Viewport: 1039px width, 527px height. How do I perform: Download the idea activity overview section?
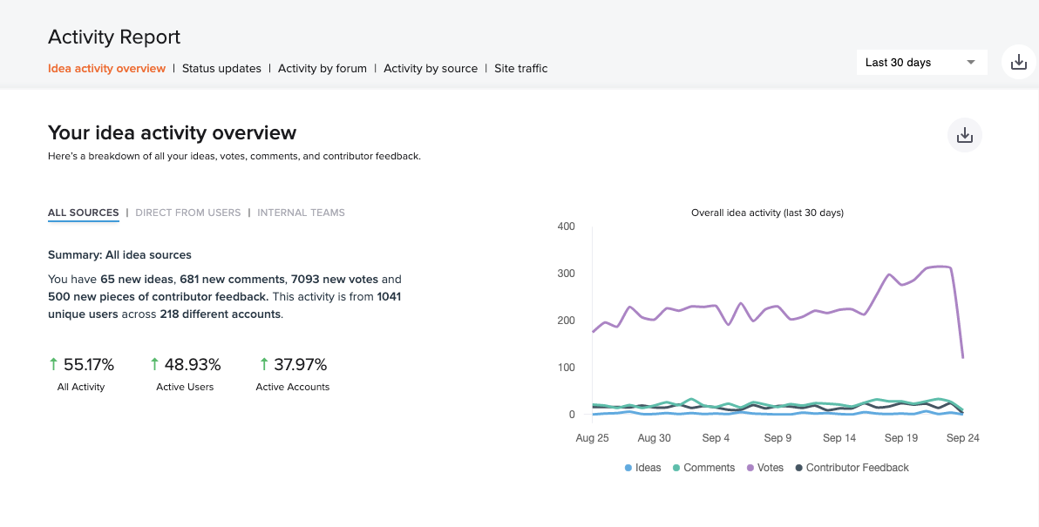(965, 136)
